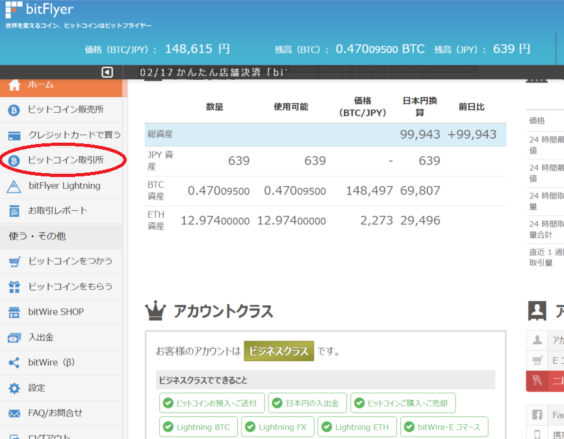Click the header BTC/JPY price 148,615 円

pyautogui.click(x=197, y=49)
